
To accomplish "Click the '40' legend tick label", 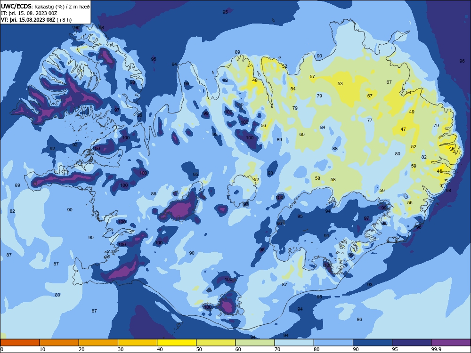I will coord(160,349).
